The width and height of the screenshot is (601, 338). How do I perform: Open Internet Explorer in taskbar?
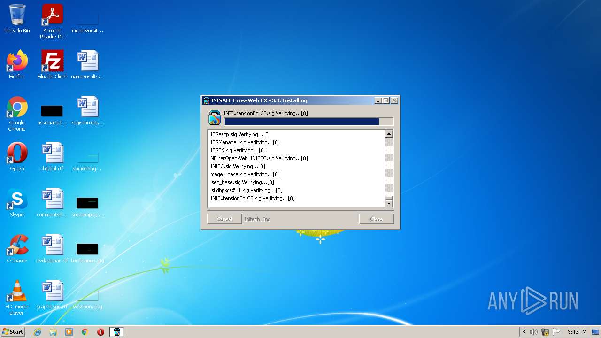coord(37,332)
